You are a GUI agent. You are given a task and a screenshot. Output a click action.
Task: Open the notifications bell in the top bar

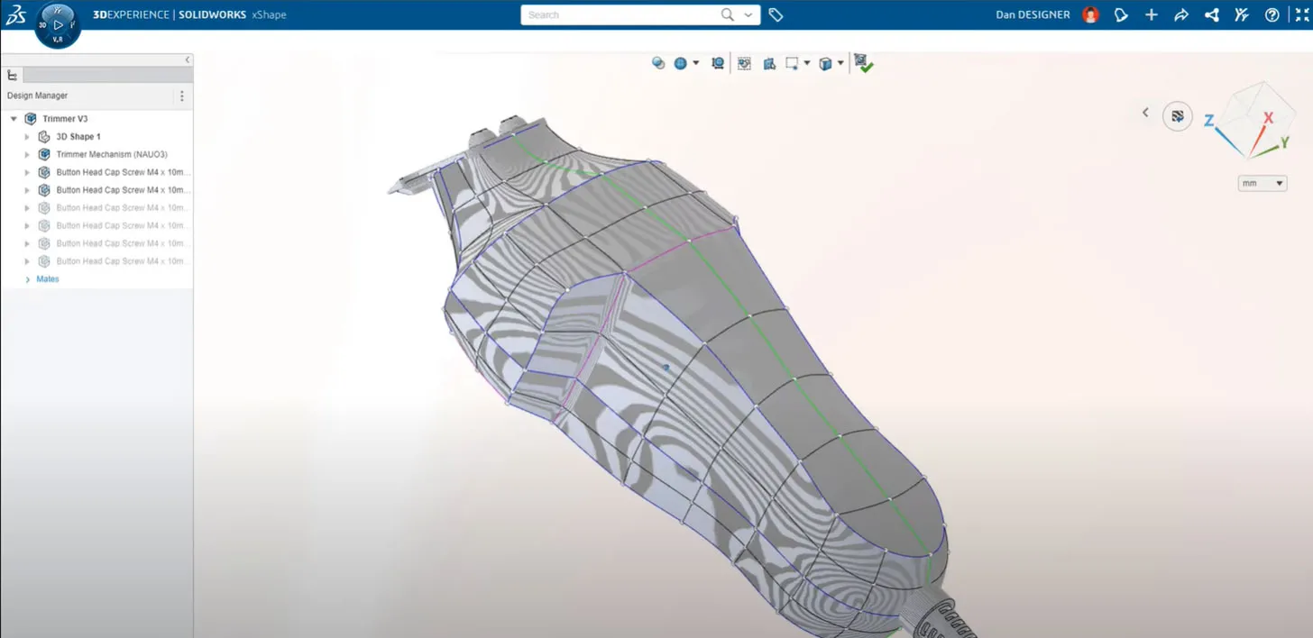pos(1121,14)
